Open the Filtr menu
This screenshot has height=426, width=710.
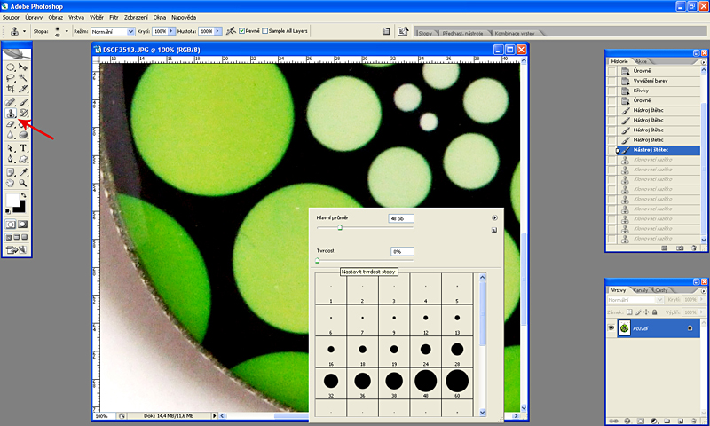114,17
